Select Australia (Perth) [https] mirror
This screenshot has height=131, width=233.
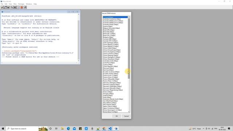[x=115, y=24]
